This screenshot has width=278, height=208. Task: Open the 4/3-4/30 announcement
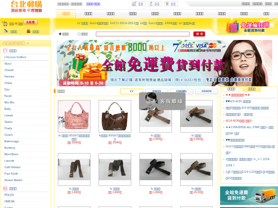pos(238,102)
